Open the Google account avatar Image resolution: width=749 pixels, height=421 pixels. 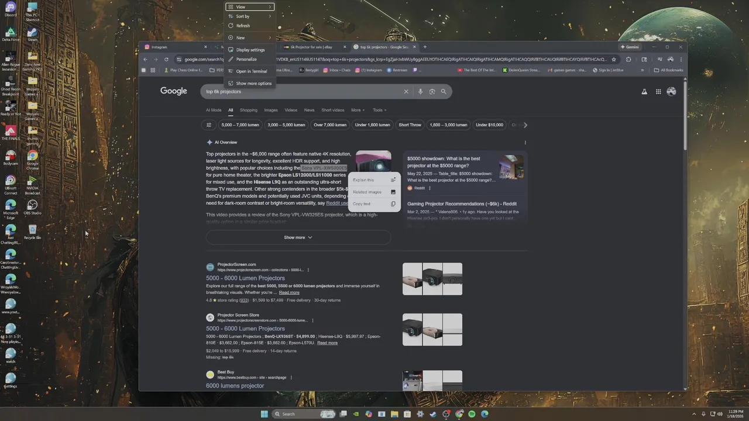(671, 91)
